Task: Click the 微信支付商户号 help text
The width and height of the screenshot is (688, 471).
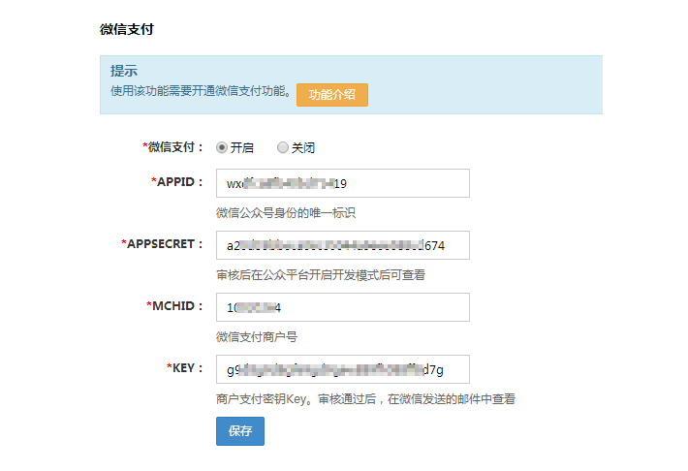Action: point(256,336)
